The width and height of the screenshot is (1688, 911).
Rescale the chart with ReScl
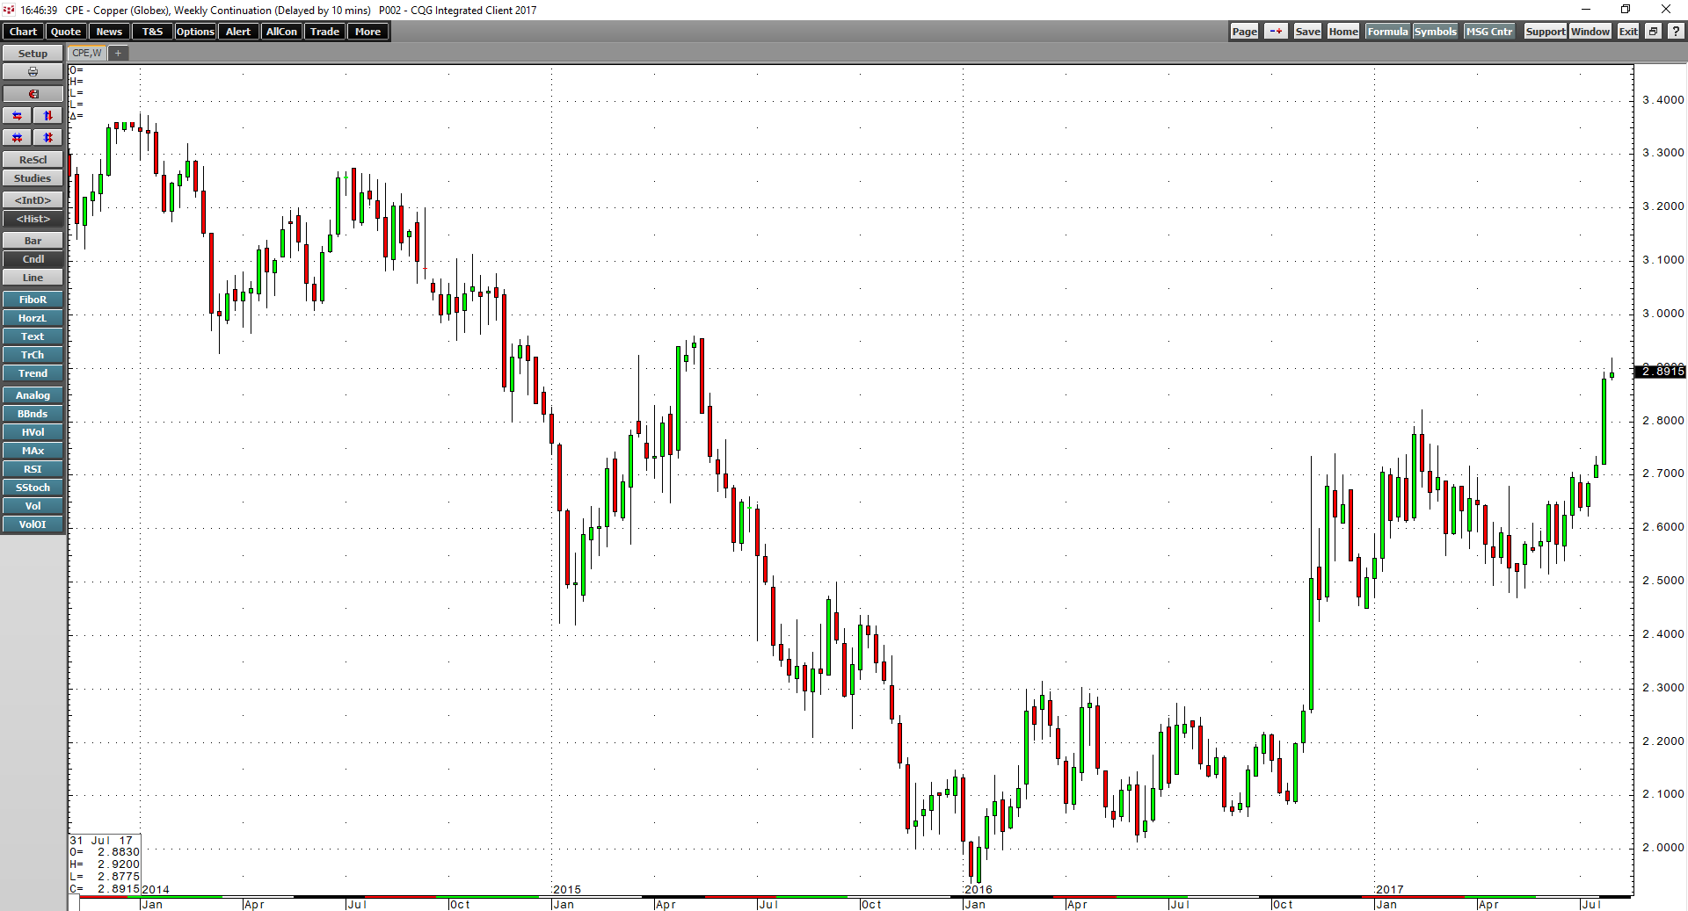point(33,159)
